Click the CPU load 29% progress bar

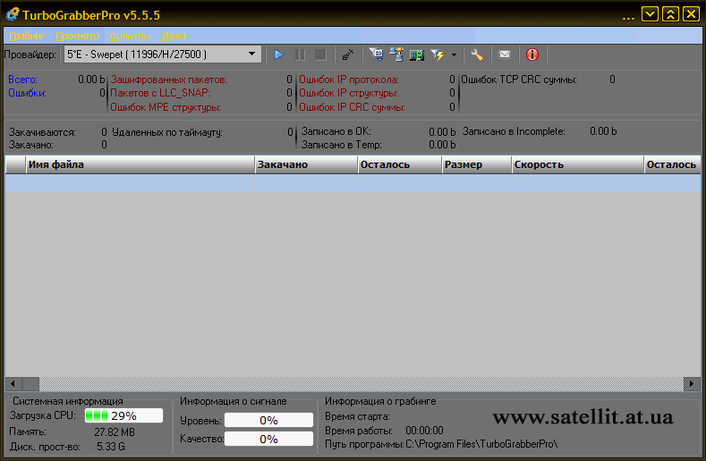[x=123, y=415]
